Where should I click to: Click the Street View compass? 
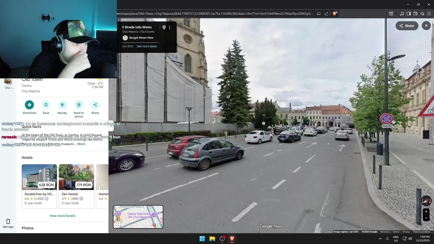point(426,201)
